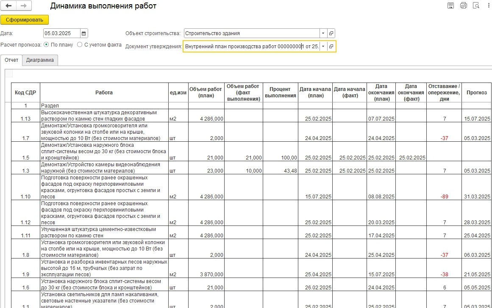Click the Дата input field 05.03.2025
Image resolution: width=492 pixels, height=308 pixels.
[x=61, y=33]
